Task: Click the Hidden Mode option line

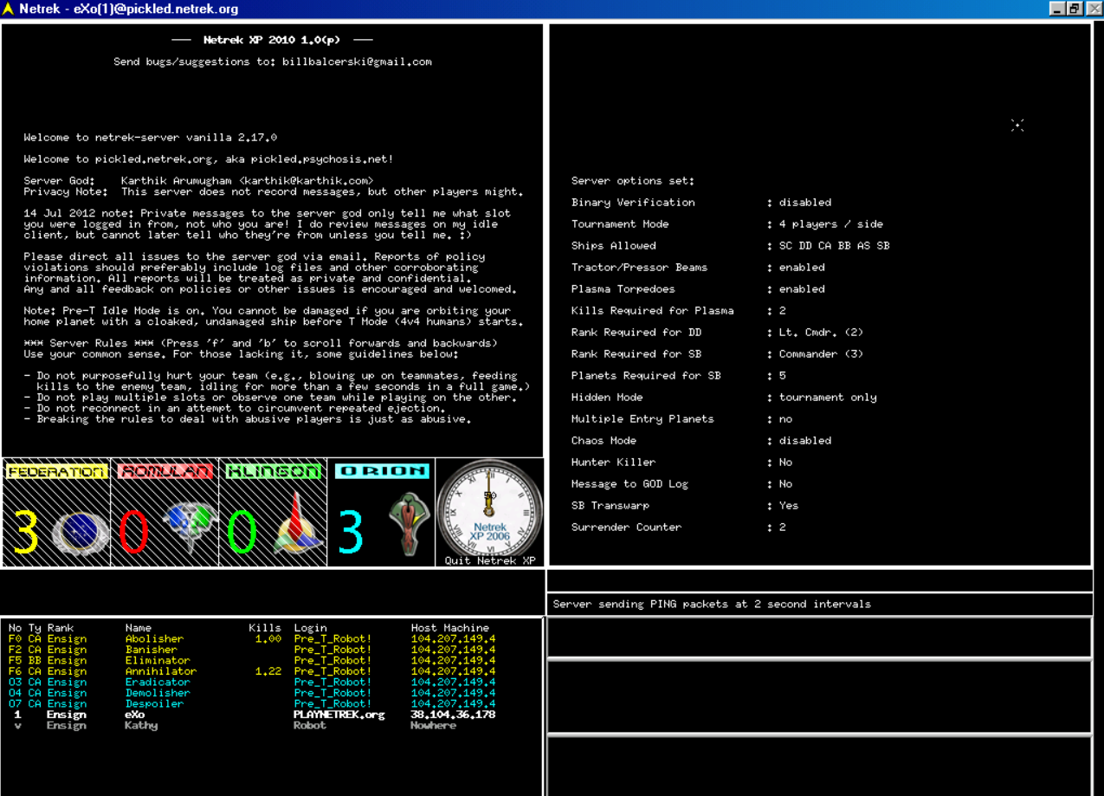Action: pos(724,398)
